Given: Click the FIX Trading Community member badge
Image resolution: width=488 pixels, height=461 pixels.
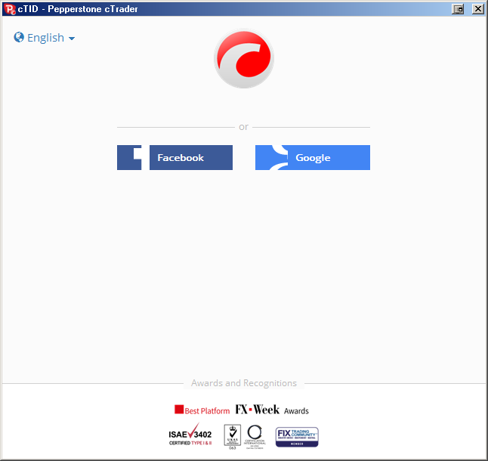Looking at the screenshot, I should click(297, 437).
